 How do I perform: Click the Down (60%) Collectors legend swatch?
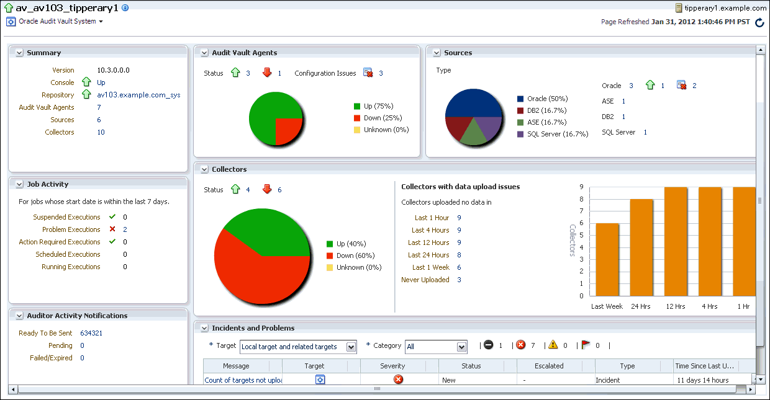pyautogui.click(x=330, y=256)
